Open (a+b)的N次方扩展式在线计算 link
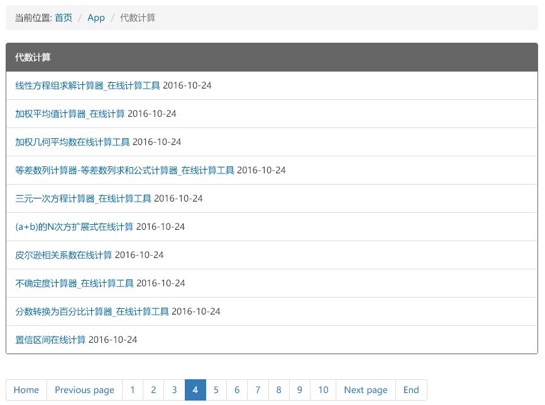The height and width of the screenshot is (405, 545). tap(74, 227)
